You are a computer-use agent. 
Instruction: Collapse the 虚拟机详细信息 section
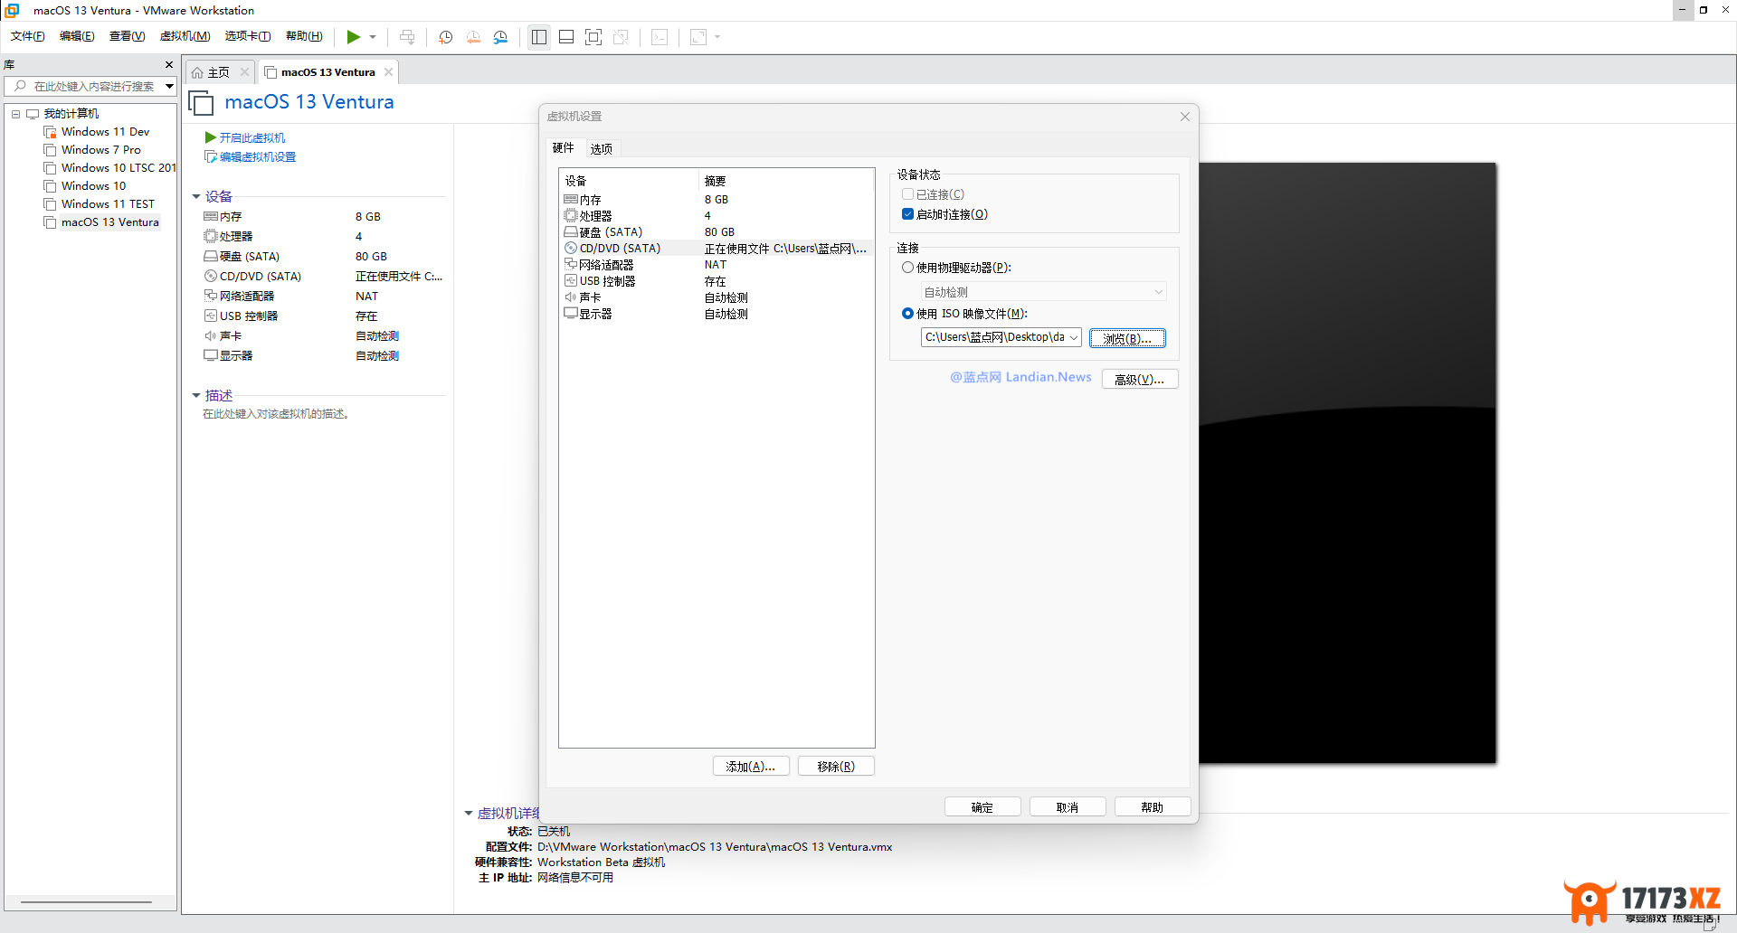click(469, 813)
